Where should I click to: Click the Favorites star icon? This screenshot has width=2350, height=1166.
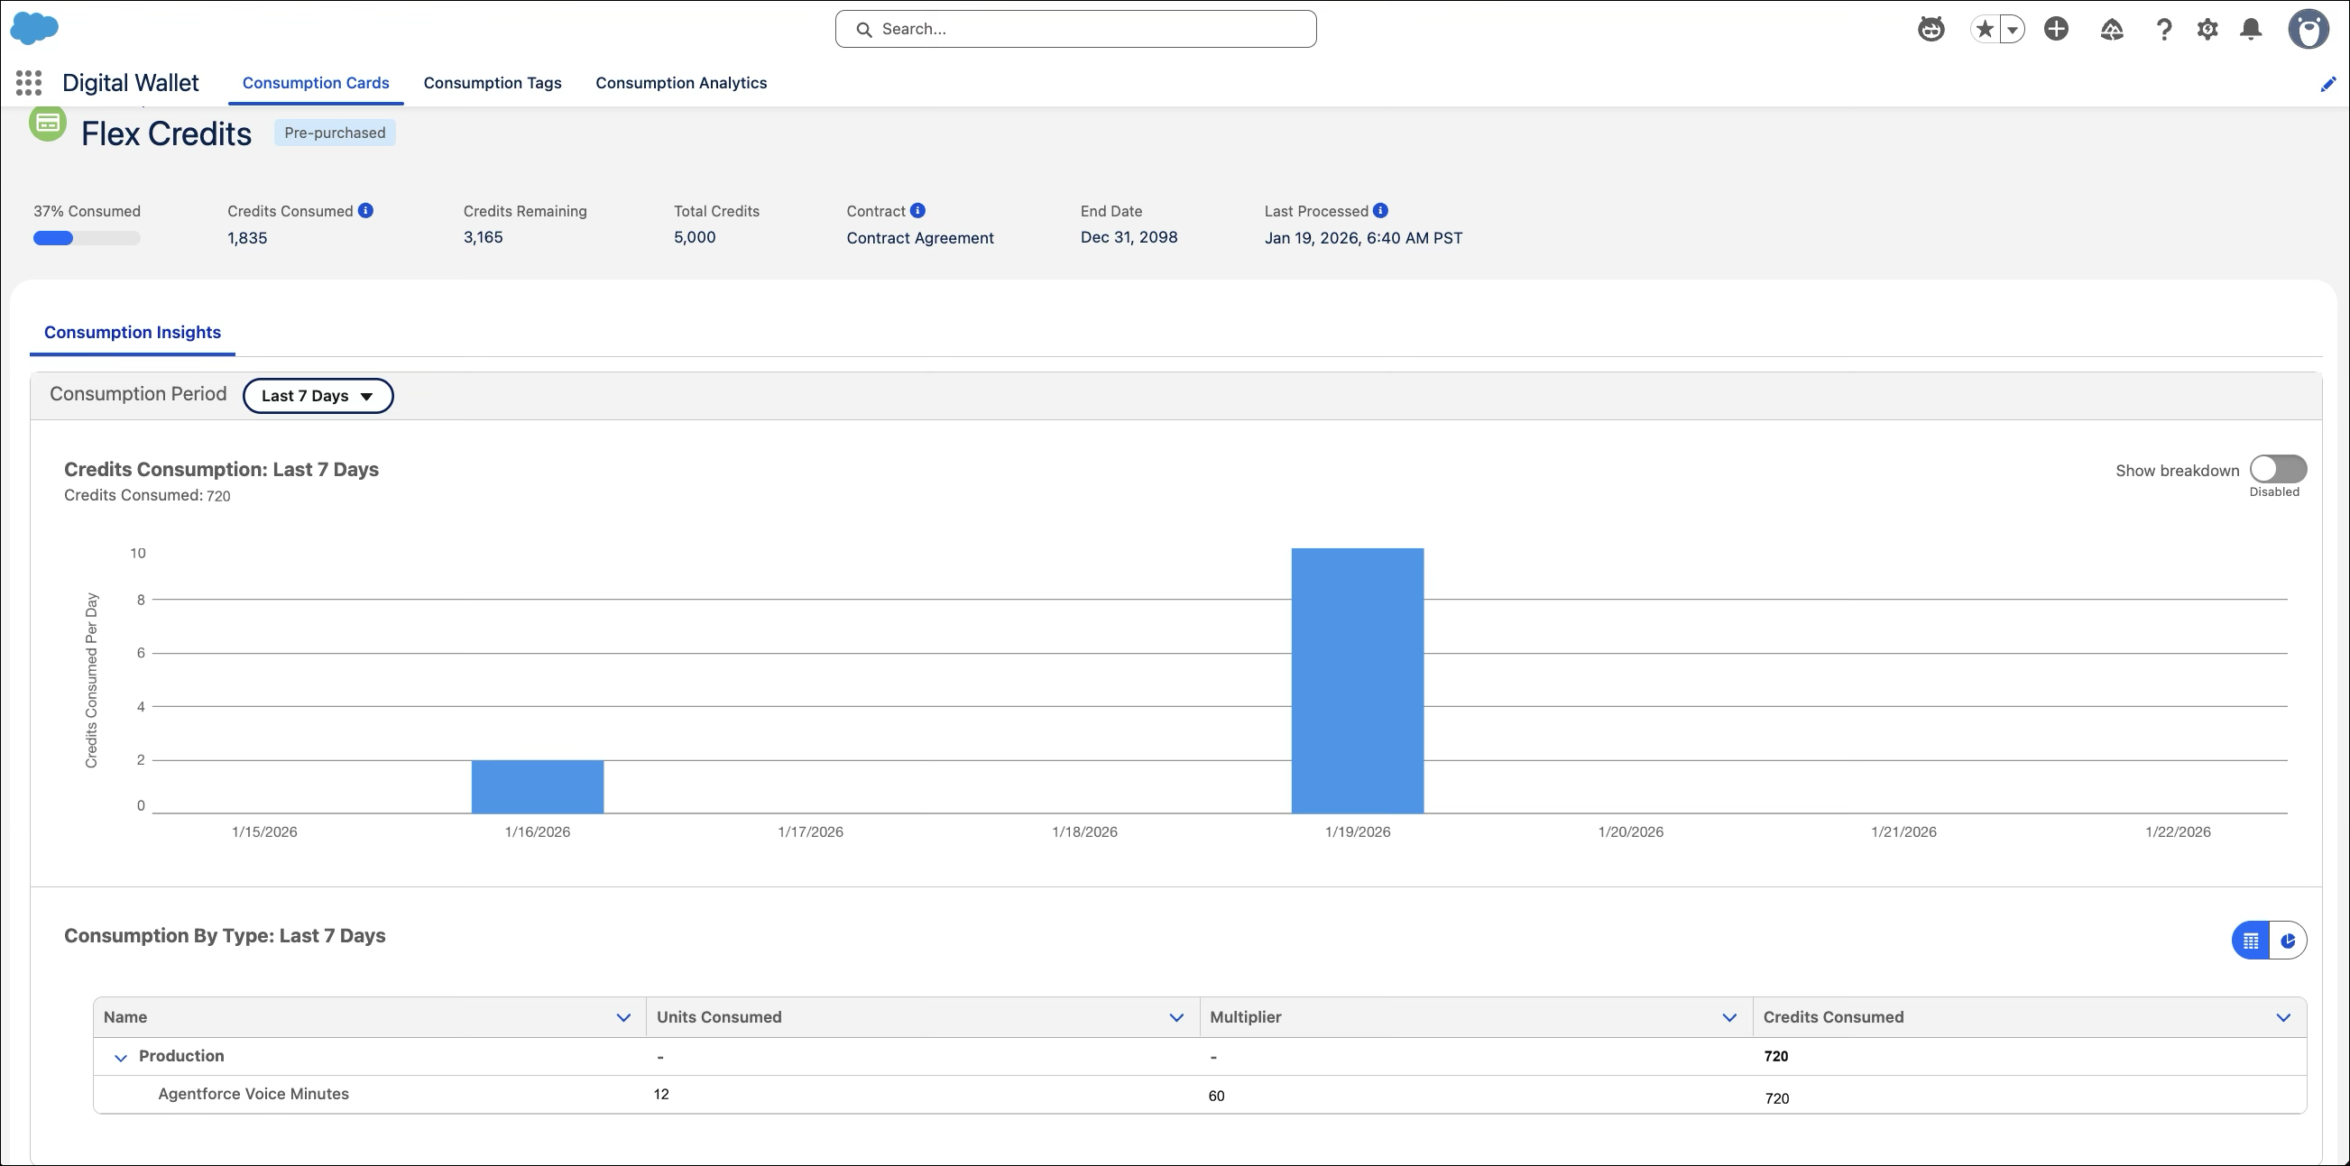pos(1984,29)
